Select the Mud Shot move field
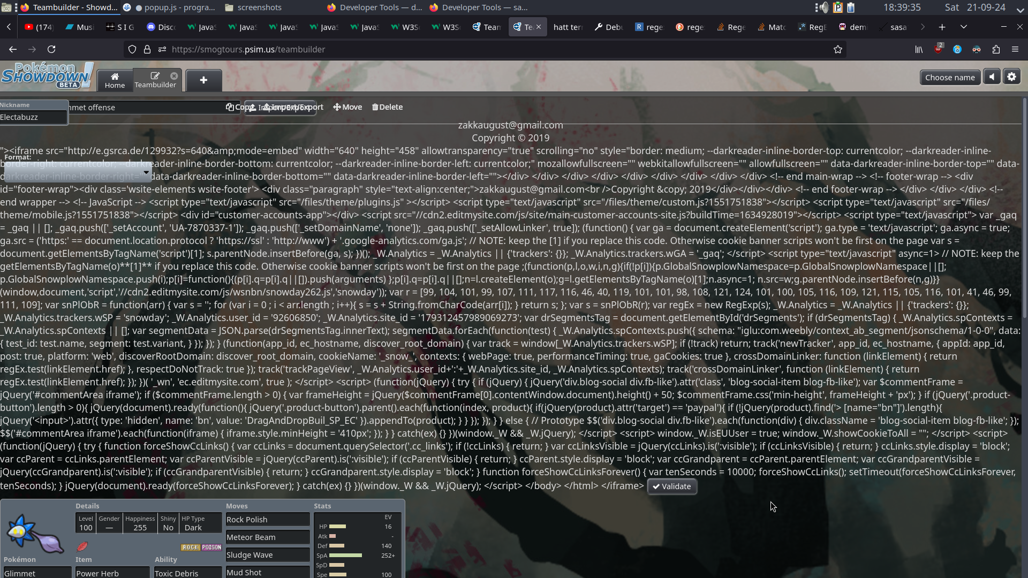This screenshot has width=1028, height=578. [x=267, y=572]
